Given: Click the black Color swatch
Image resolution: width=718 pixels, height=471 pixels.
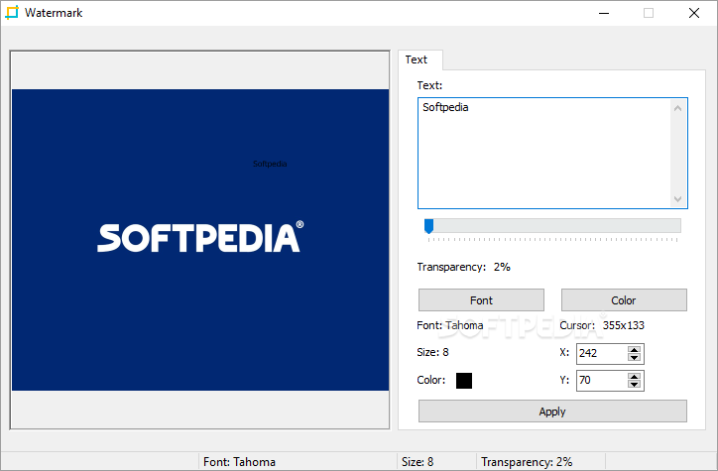Looking at the screenshot, I should [464, 381].
